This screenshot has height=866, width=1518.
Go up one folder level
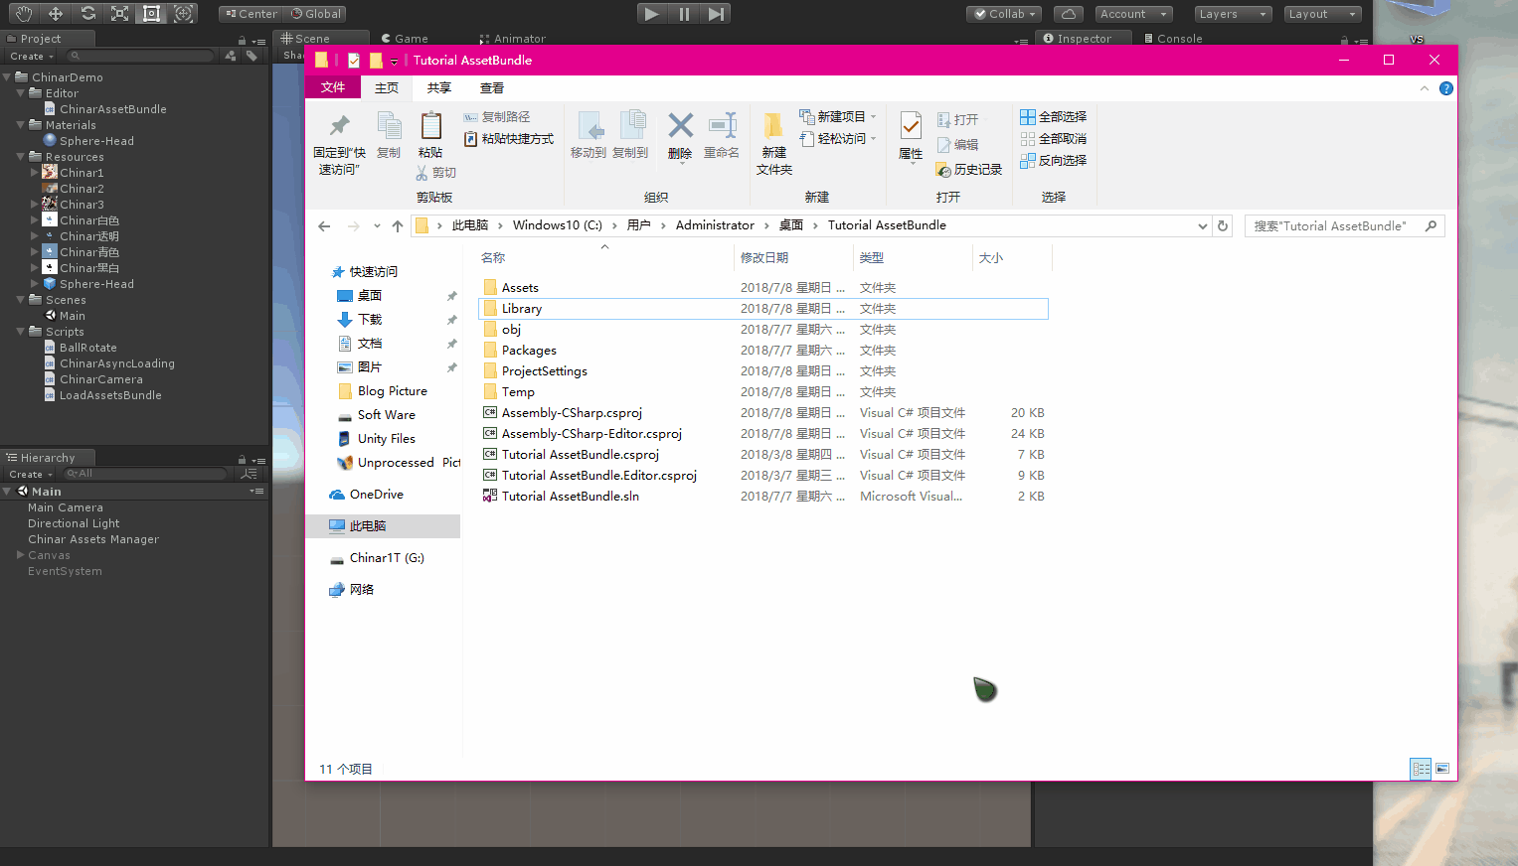pyautogui.click(x=398, y=226)
